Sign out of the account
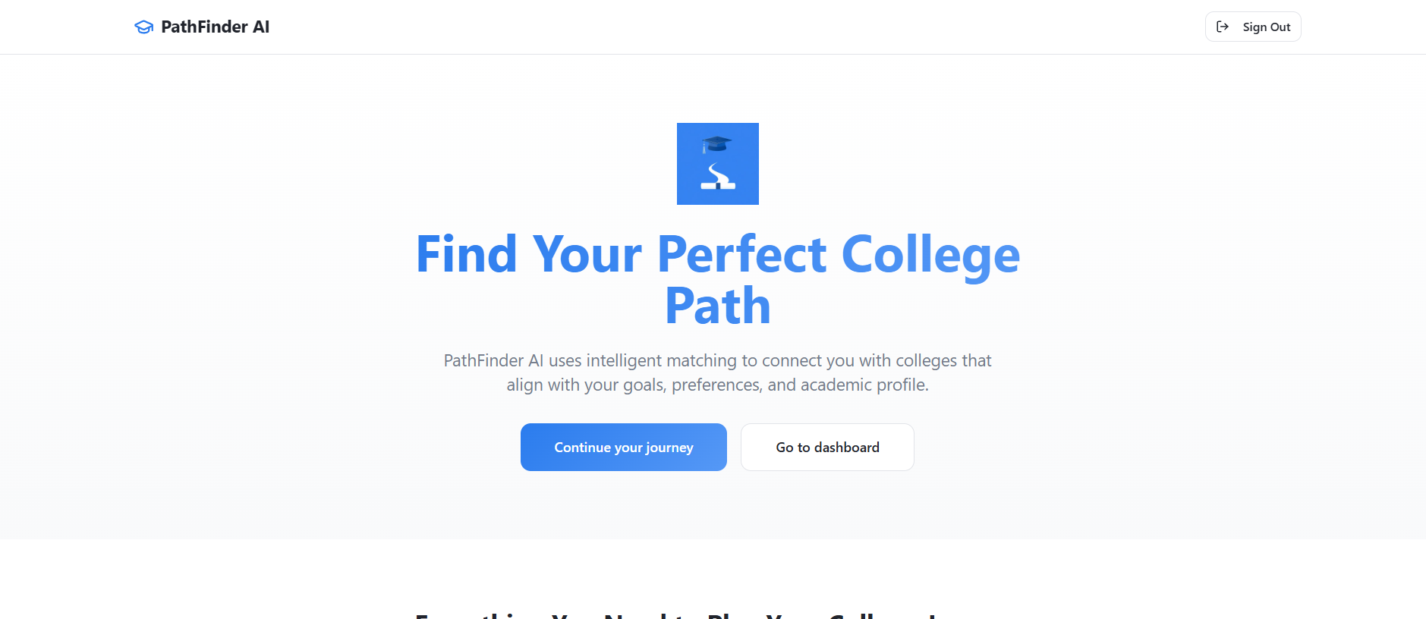 1253,27
